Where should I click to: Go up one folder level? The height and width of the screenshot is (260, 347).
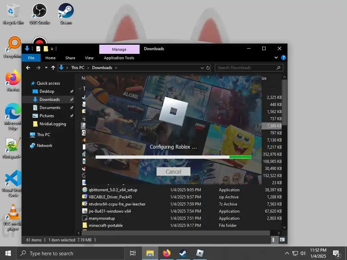[53, 68]
